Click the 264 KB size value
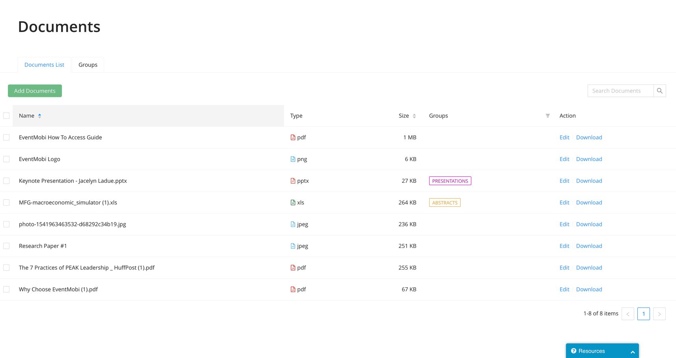The height and width of the screenshot is (358, 676). point(407,202)
